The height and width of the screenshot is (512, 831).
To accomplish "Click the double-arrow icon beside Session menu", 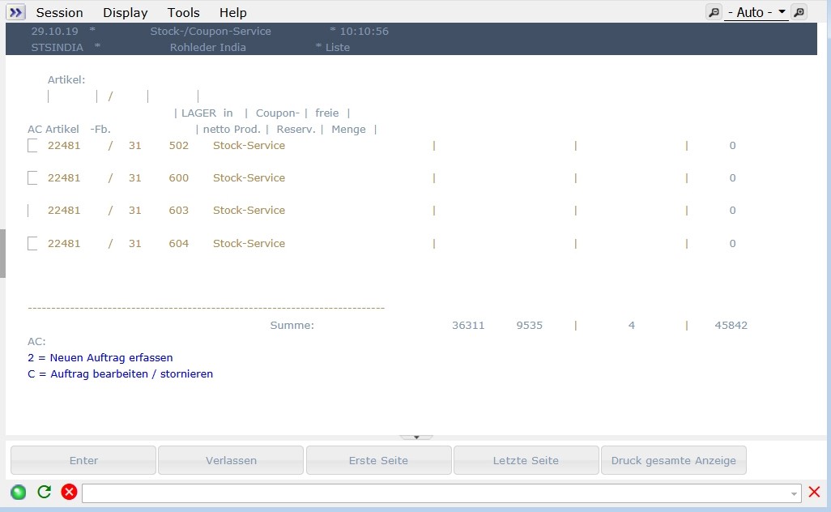I will [x=16, y=12].
